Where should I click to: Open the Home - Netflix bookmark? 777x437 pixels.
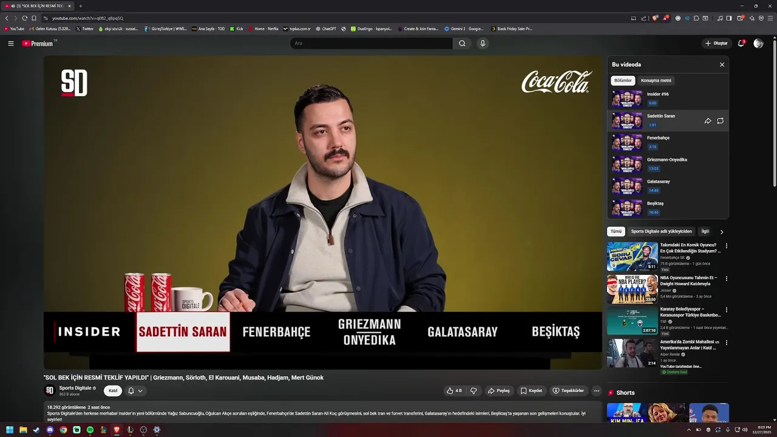(263, 29)
